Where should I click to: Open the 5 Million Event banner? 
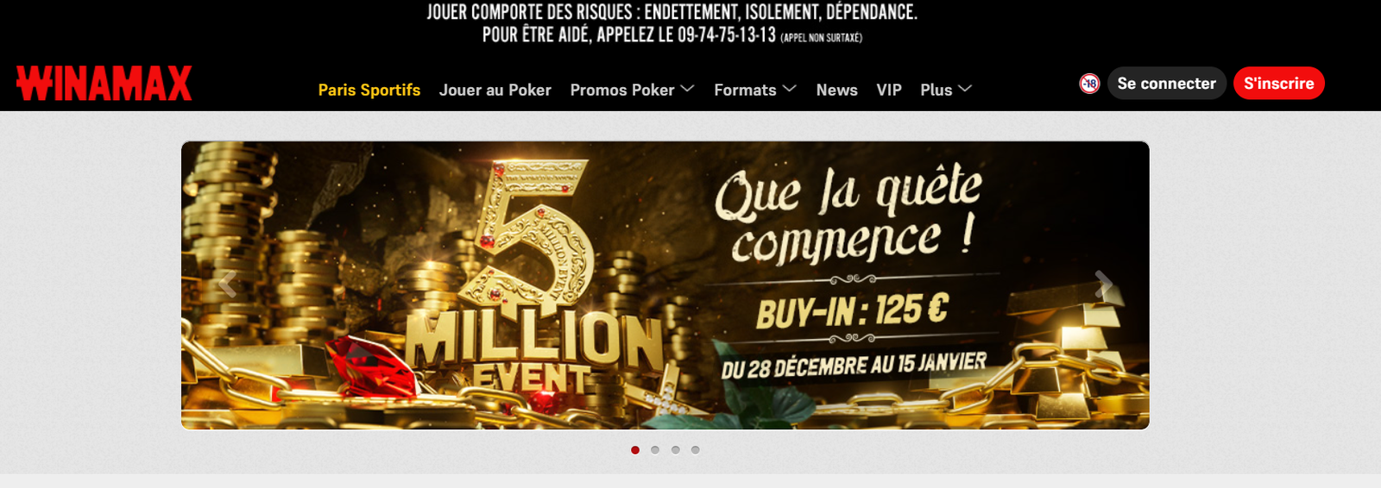665,285
